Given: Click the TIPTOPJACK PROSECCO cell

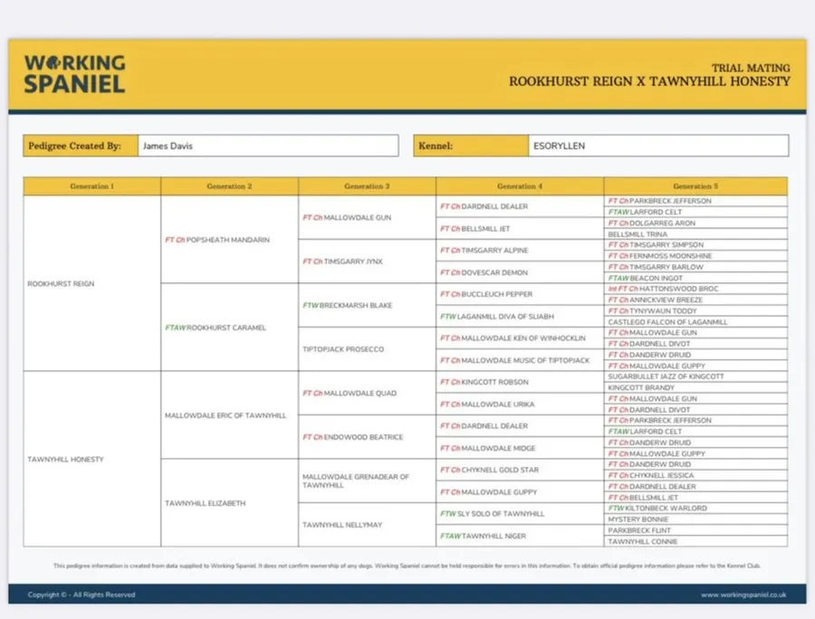Looking at the screenshot, I should [x=343, y=349].
